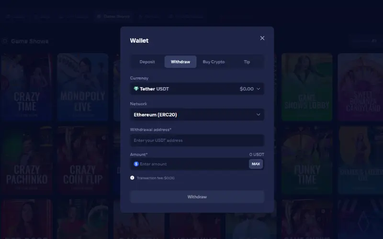The height and width of the screenshot is (239, 383).
Task: Open the Crazy Pachinko game thumbnail
Action: pos(26,160)
